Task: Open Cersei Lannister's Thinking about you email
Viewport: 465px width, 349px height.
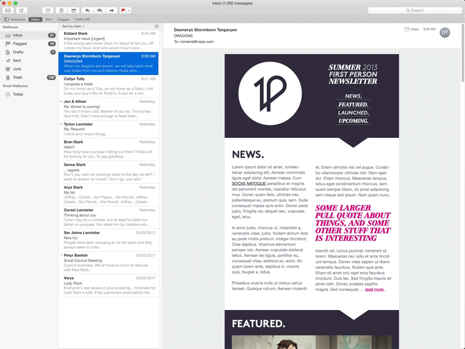Action: pos(109,217)
